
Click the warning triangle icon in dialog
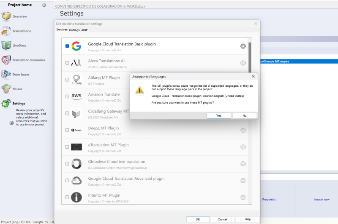[x=139, y=90]
